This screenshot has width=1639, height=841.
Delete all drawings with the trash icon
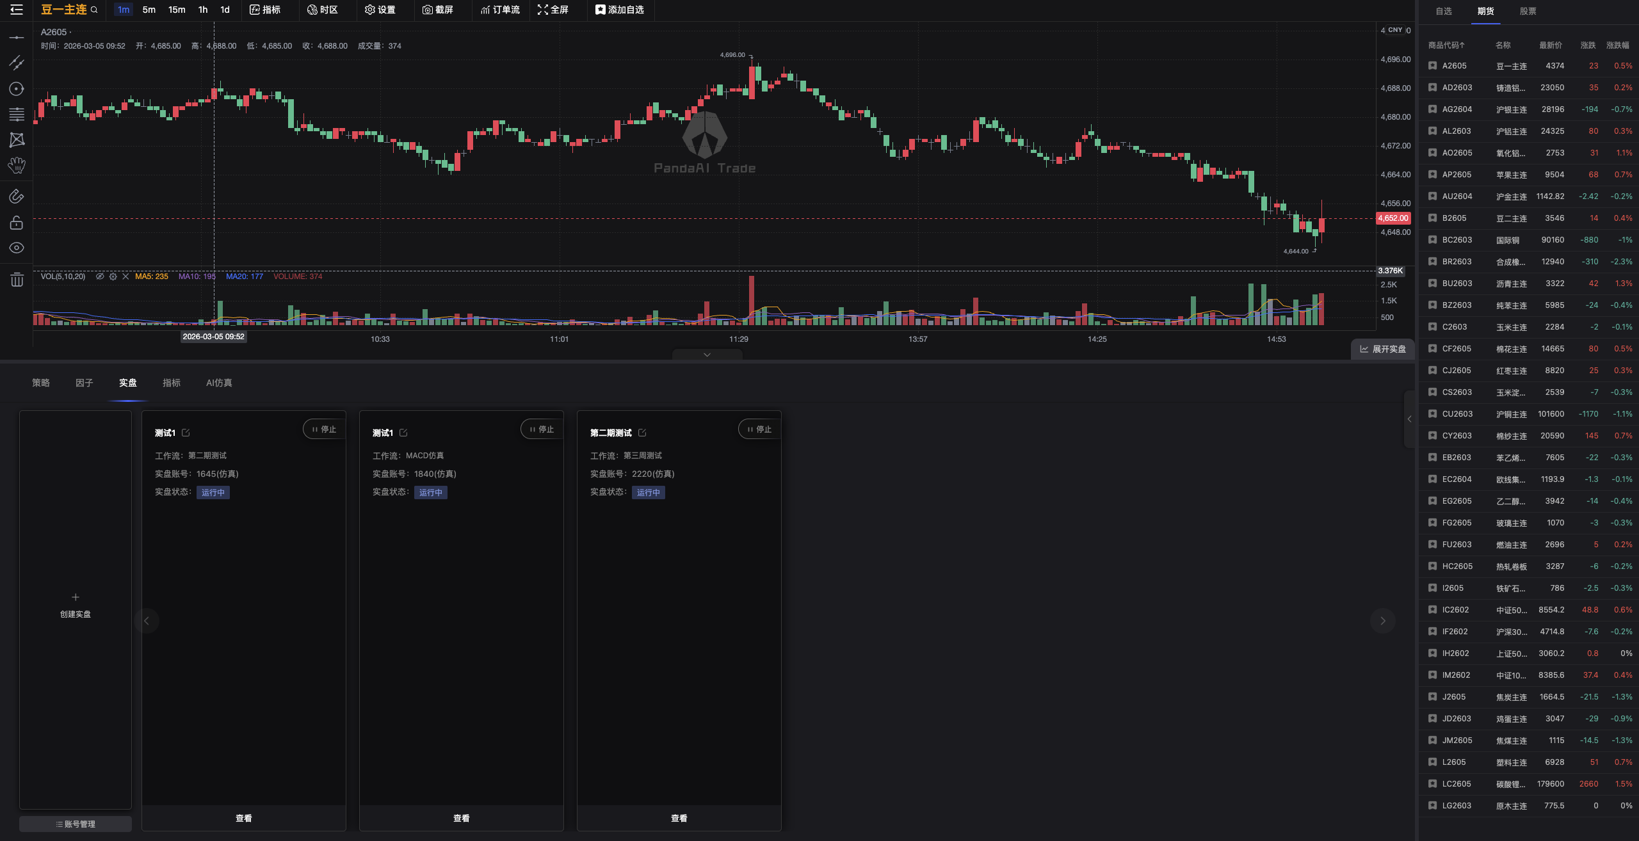point(17,280)
